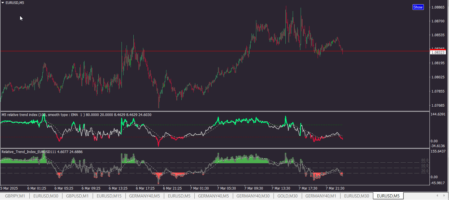Image resolution: width=449 pixels, height=200 pixels.
Task: Click the current price label 1.08323
Action: 438,52
